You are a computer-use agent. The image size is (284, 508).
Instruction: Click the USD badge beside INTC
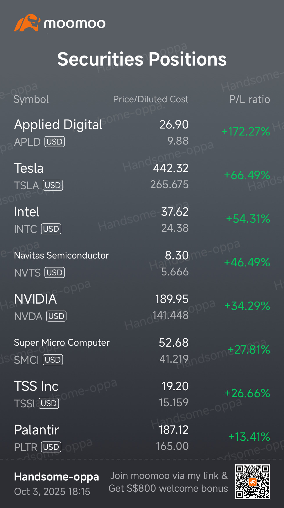click(x=51, y=229)
